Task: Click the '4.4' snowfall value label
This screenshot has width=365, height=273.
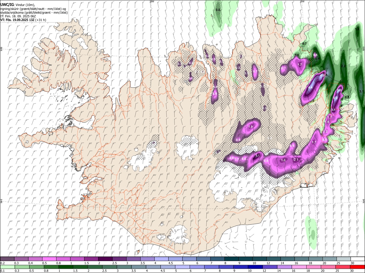Action: point(310,87)
